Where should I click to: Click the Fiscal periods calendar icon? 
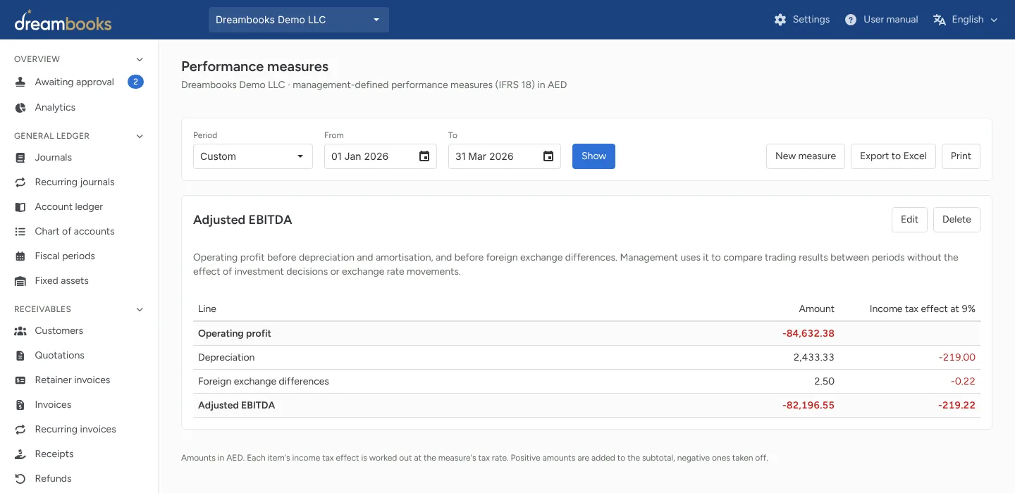pos(20,256)
